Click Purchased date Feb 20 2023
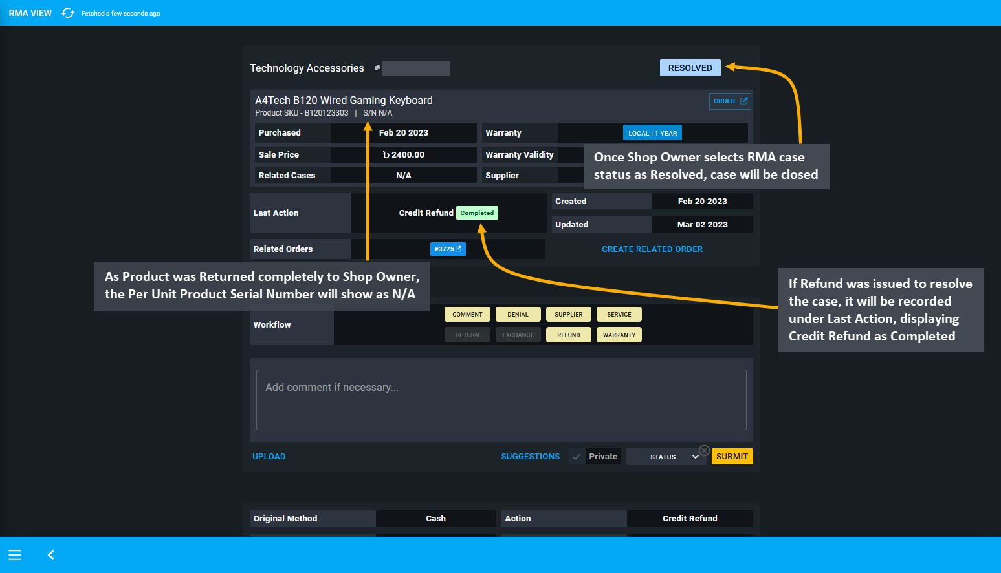Image resolution: width=1001 pixels, height=573 pixels. [404, 133]
